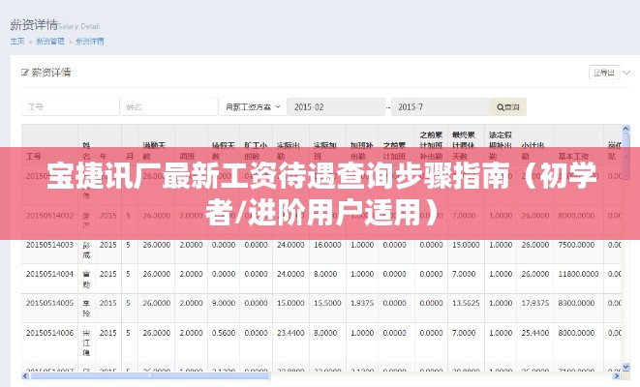The image size is (640, 387).
Task: Click the 之前累计加班补出勤 column header
Action: 431,145
